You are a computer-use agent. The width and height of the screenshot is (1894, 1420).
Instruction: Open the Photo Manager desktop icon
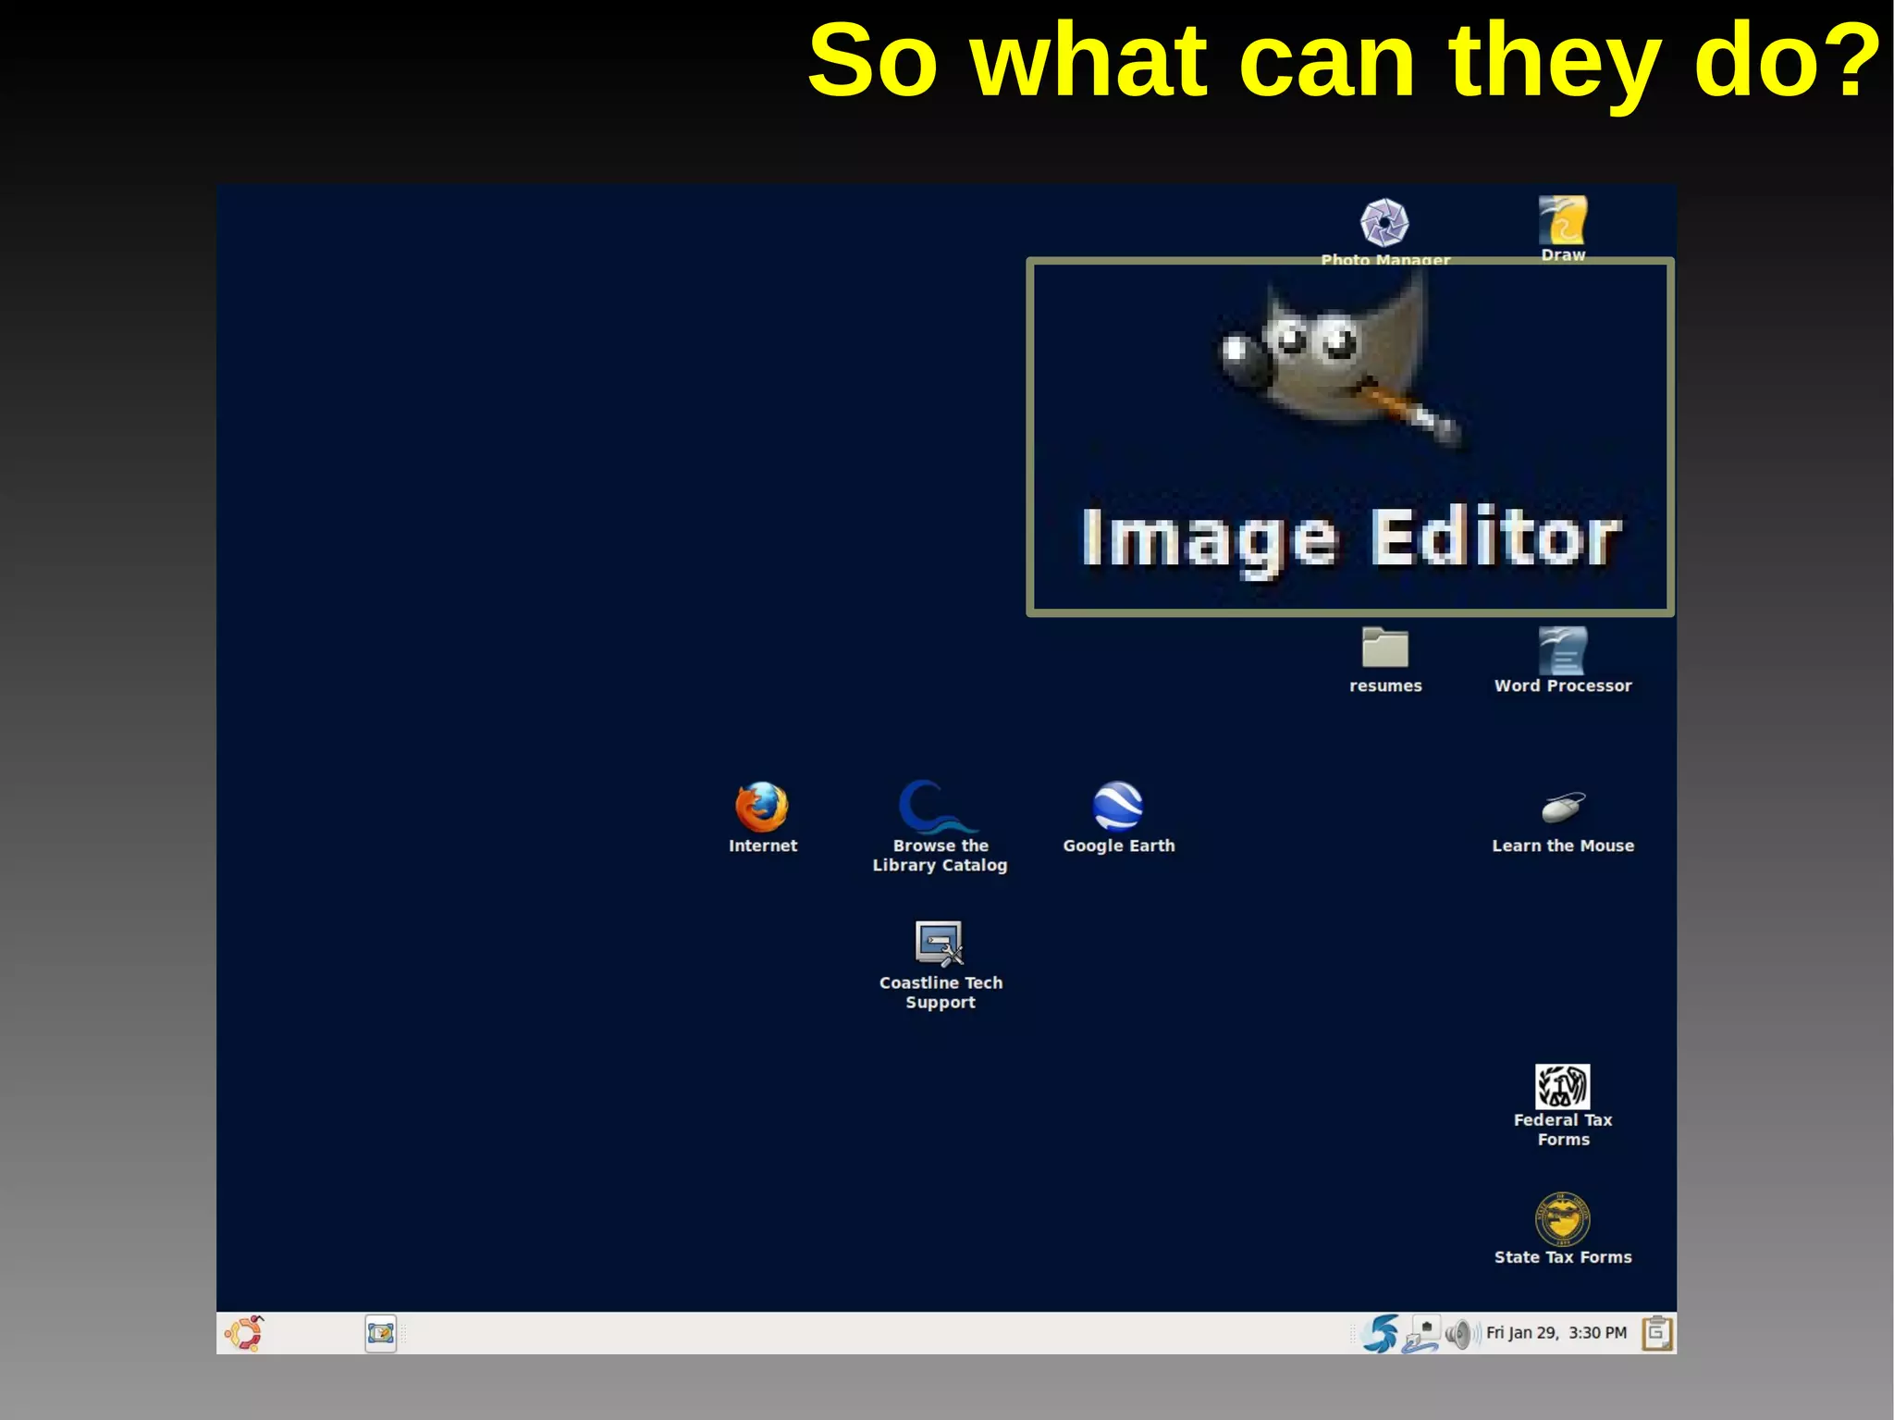coord(1384,223)
